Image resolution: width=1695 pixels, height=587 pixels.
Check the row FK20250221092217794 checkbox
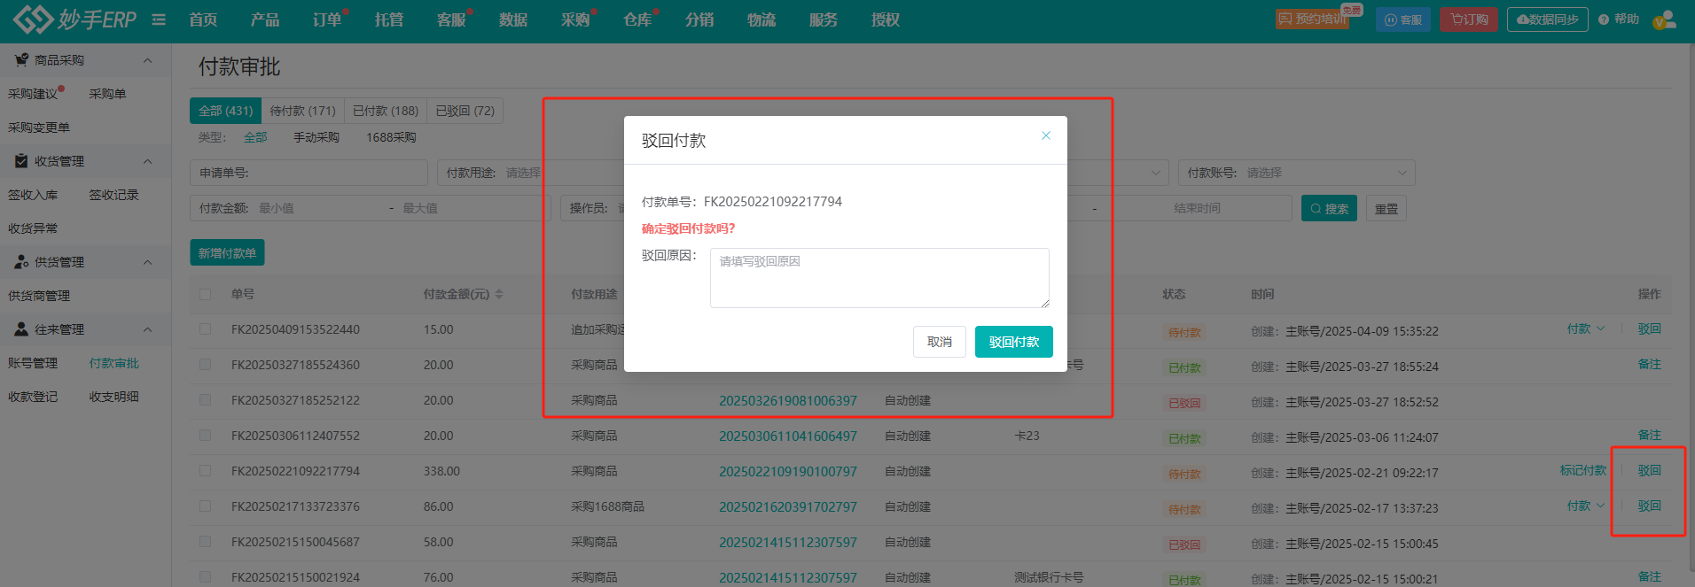[206, 471]
